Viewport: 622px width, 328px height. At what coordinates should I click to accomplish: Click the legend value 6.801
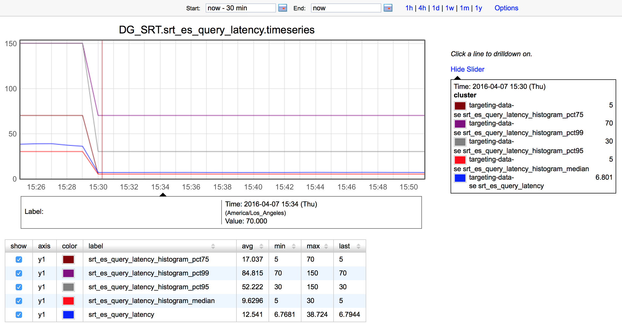pos(604,177)
